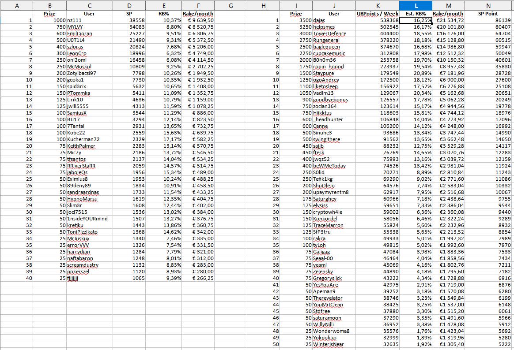
Task: Click the 'Est. RB%' header cell
Action: tap(416, 14)
